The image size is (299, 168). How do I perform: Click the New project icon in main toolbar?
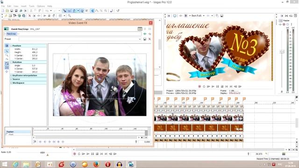coord(3,11)
